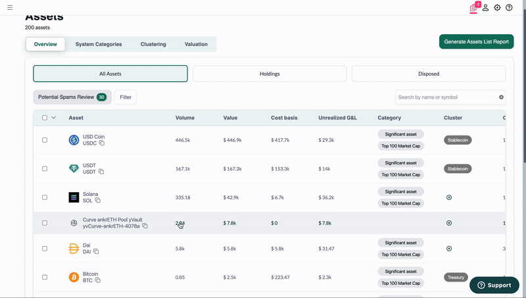Sort by the Unrealized G&L header
The image size is (526, 298).
tap(337, 118)
